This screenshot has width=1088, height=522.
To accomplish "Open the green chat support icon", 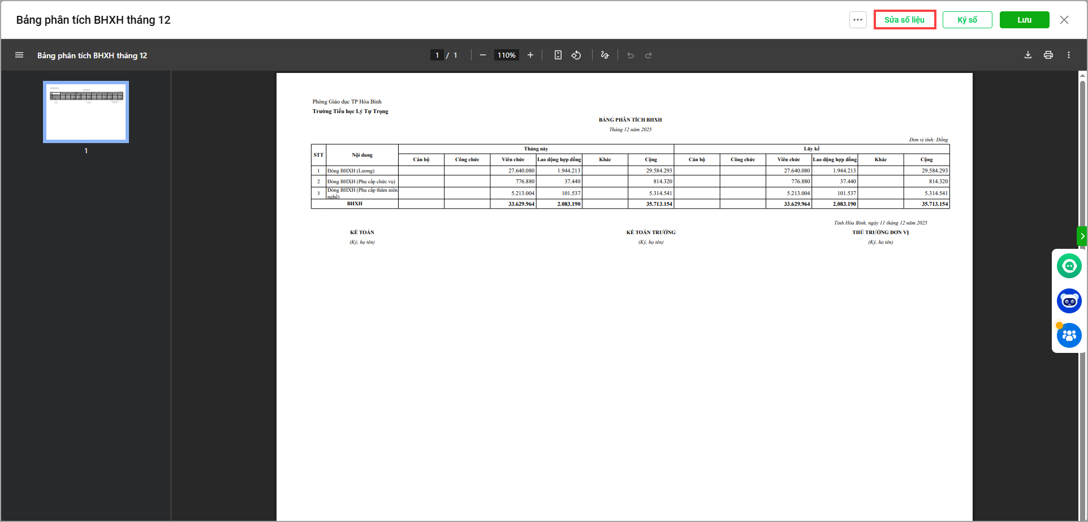I will point(1069,266).
